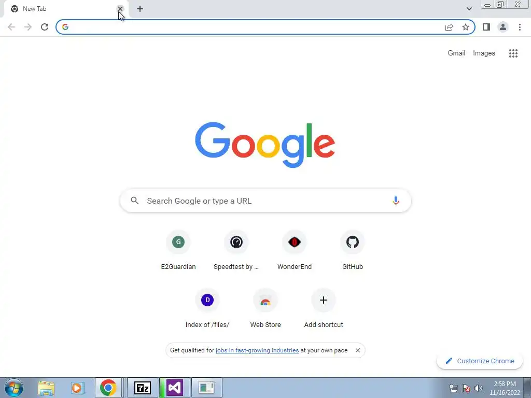The width and height of the screenshot is (531, 398).
Task: Open the Web Store shortcut
Action: (x=265, y=309)
